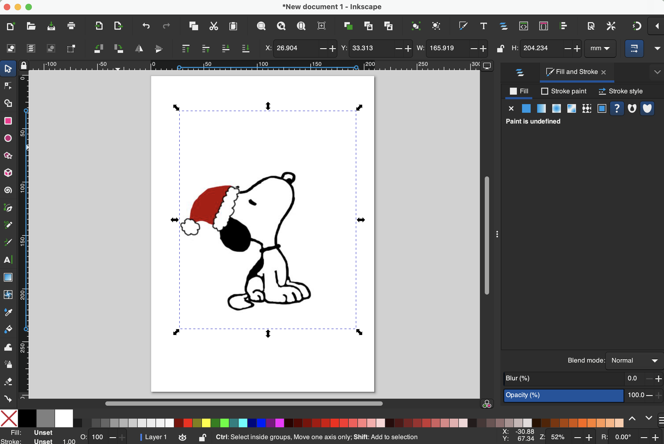Viewport: 664px width, 444px height.
Task: Close the Fill and Stroke tab
Action: (603, 72)
